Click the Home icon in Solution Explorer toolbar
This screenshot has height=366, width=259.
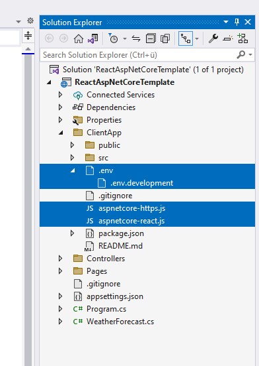pyautogui.click(x=79, y=38)
